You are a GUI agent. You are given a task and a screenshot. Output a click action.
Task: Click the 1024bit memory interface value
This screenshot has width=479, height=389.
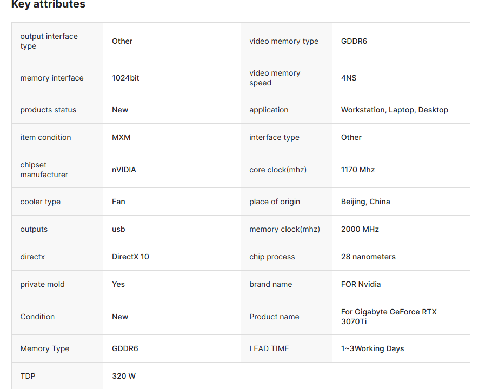(125, 78)
